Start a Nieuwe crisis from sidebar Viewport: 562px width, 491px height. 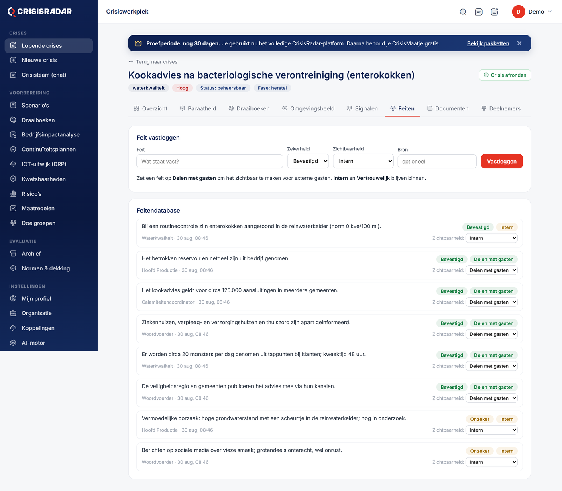click(x=49, y=60)
